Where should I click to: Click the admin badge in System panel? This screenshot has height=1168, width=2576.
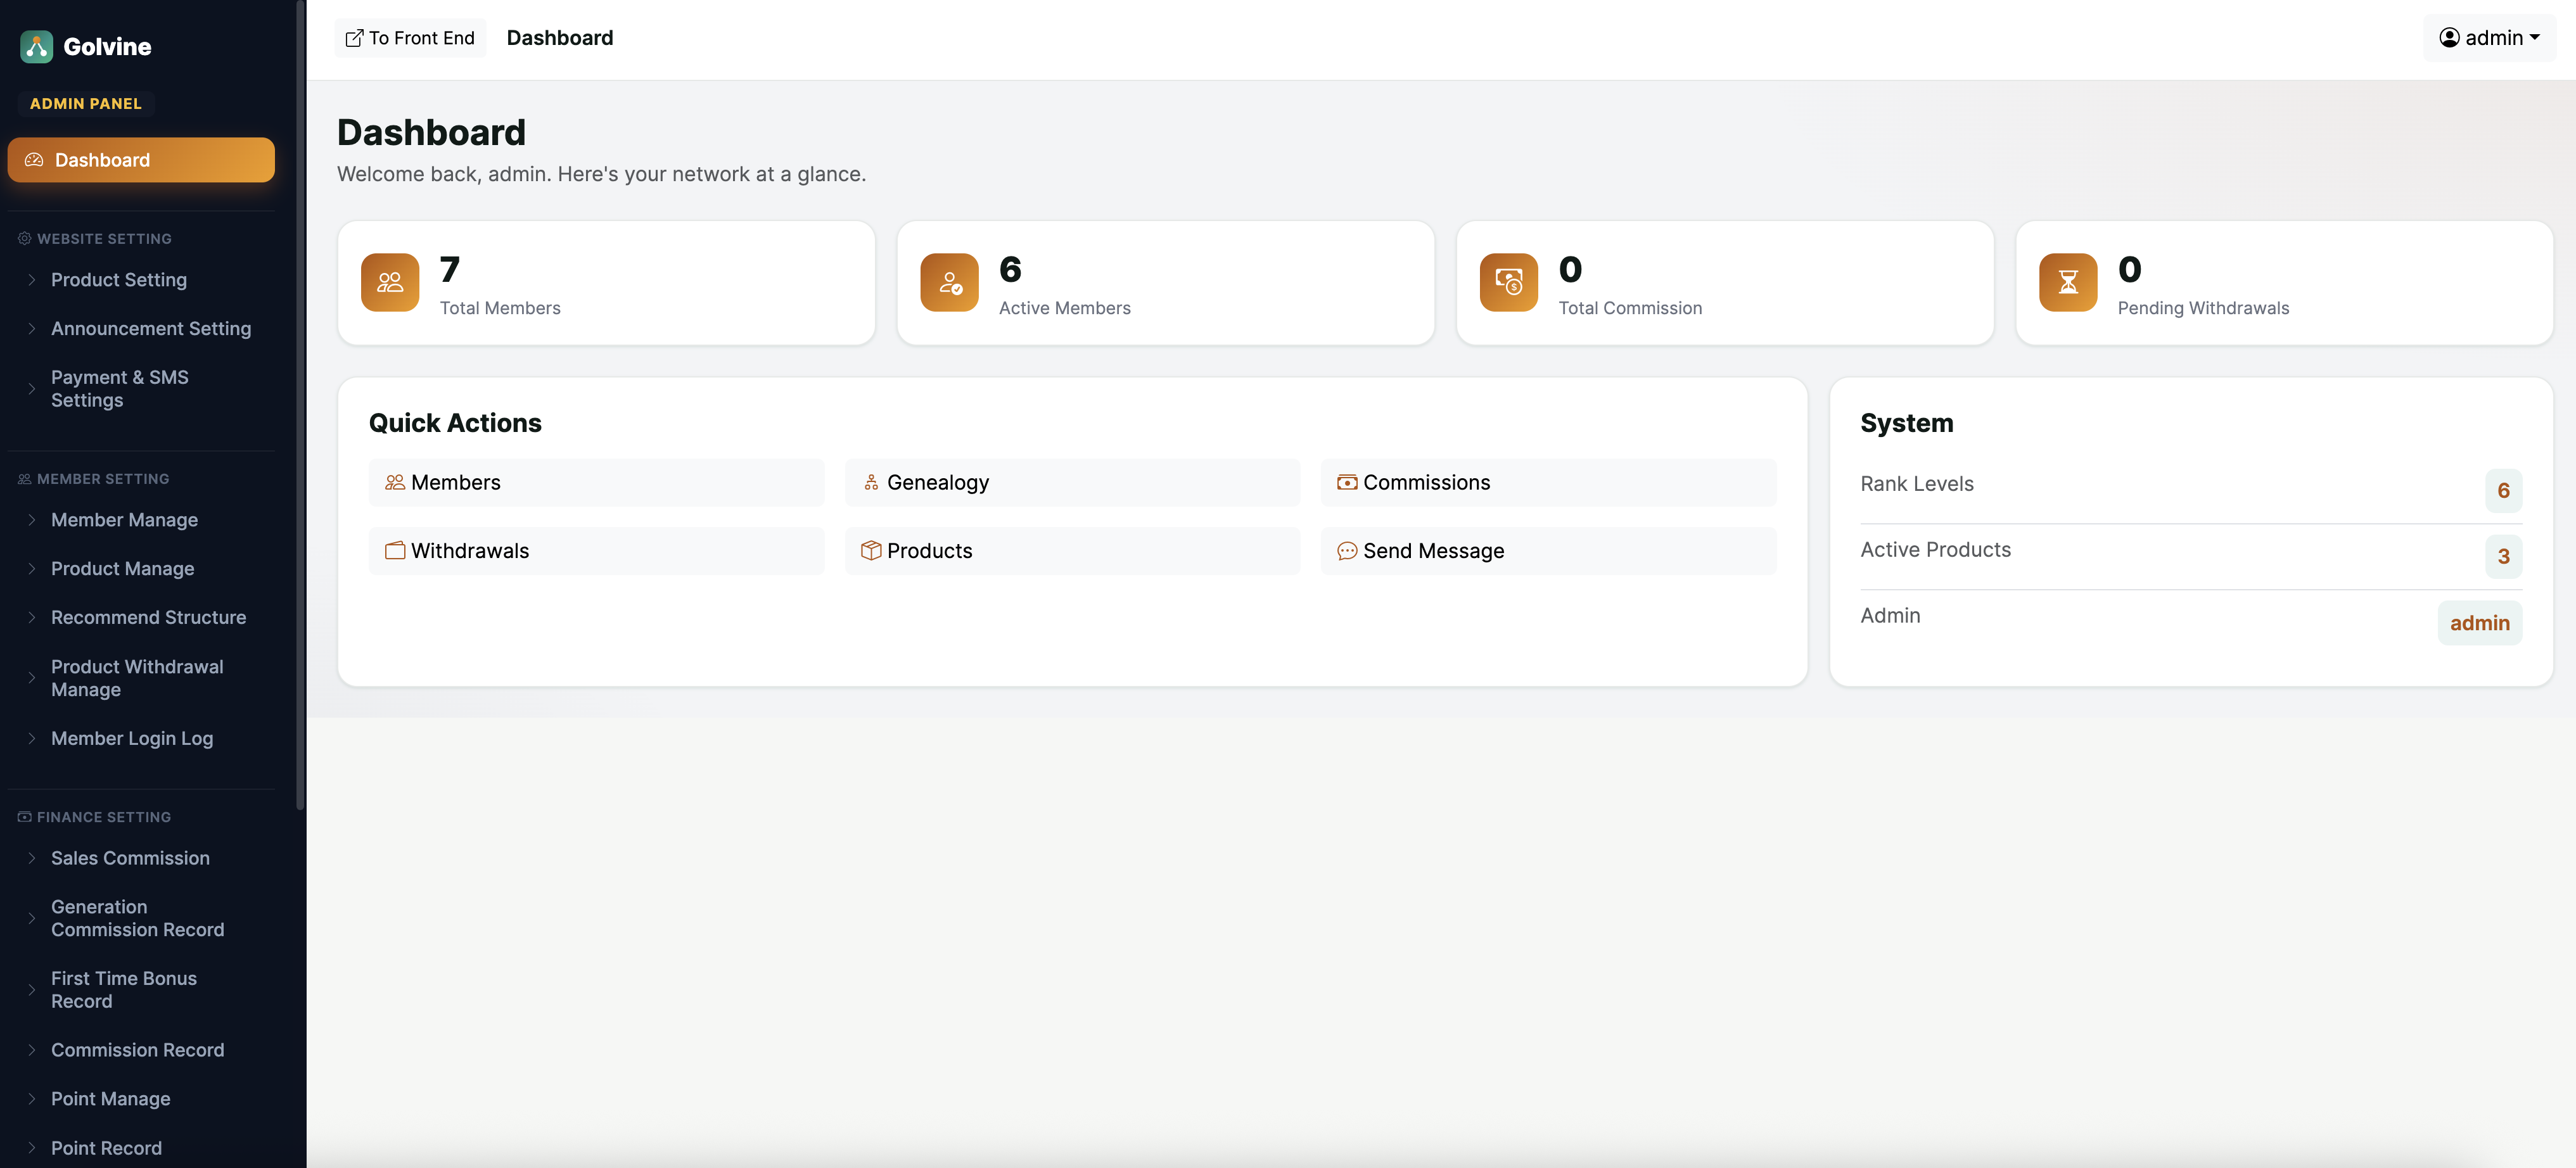click(2480, 622)
